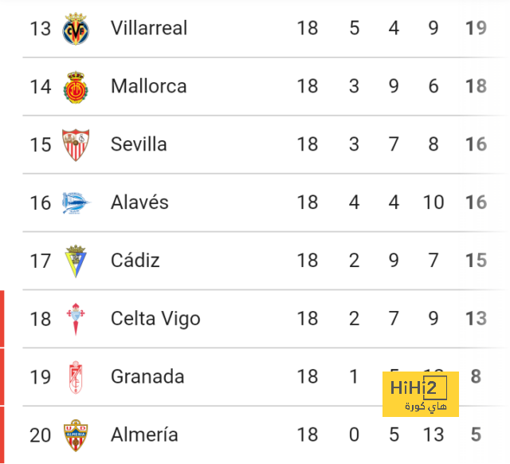Select the Sevilla team name
Image resolution: width=510 pixels, height=464 pixels.
click(139, 144)
